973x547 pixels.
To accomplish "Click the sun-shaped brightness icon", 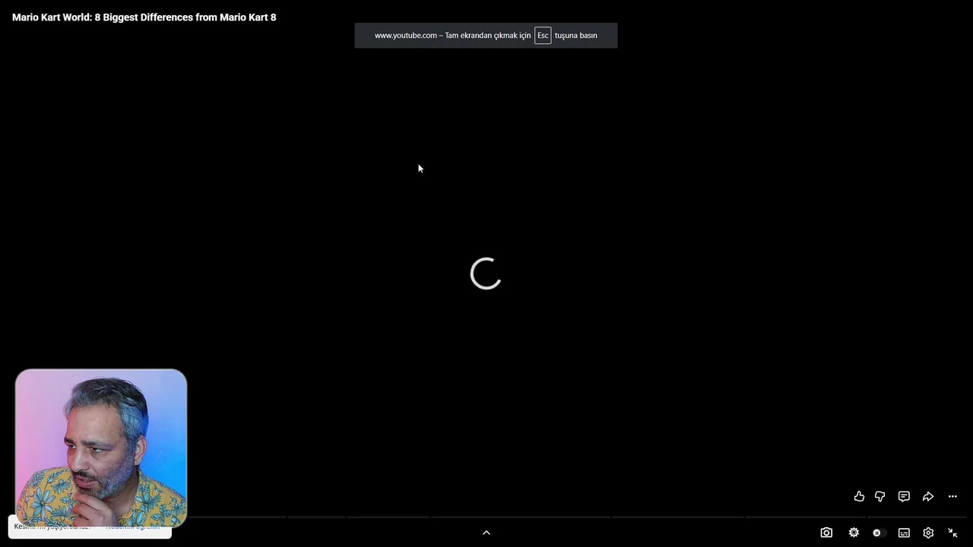I will [854, 533].
